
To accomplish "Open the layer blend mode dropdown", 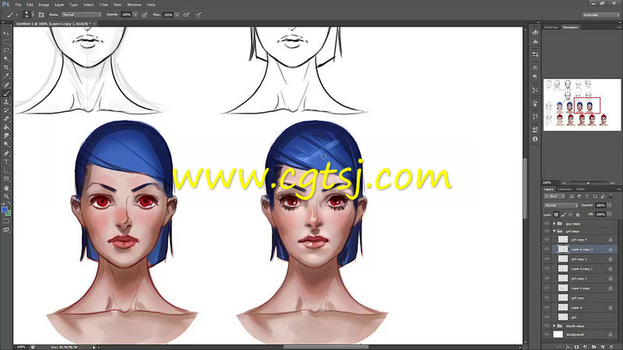I will (x=561, y=205).
